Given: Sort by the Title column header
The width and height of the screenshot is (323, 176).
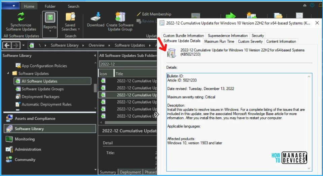Looking at the screenshot, I should pyautogui.click(x=136, y=74).
